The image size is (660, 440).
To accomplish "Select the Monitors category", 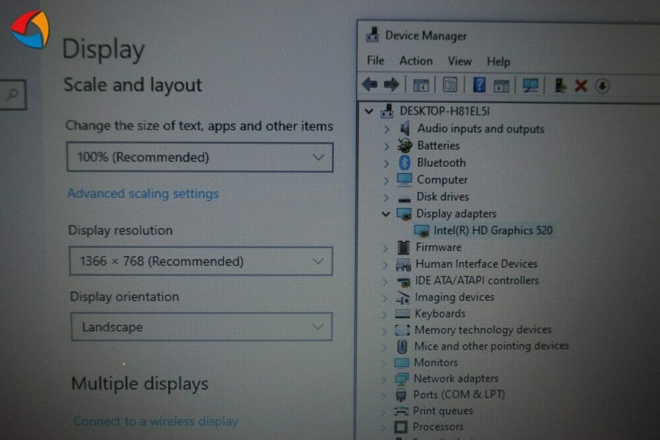I will click(436, 363).
